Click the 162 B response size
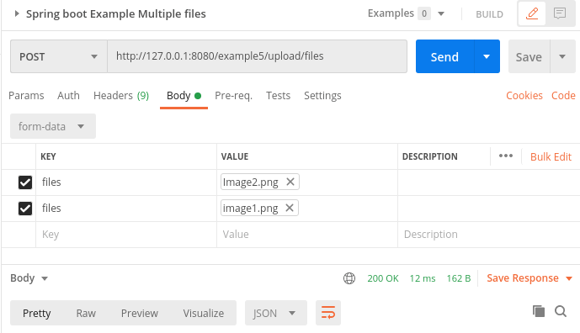This screenshot has width=580, height=333. [458, 278]
